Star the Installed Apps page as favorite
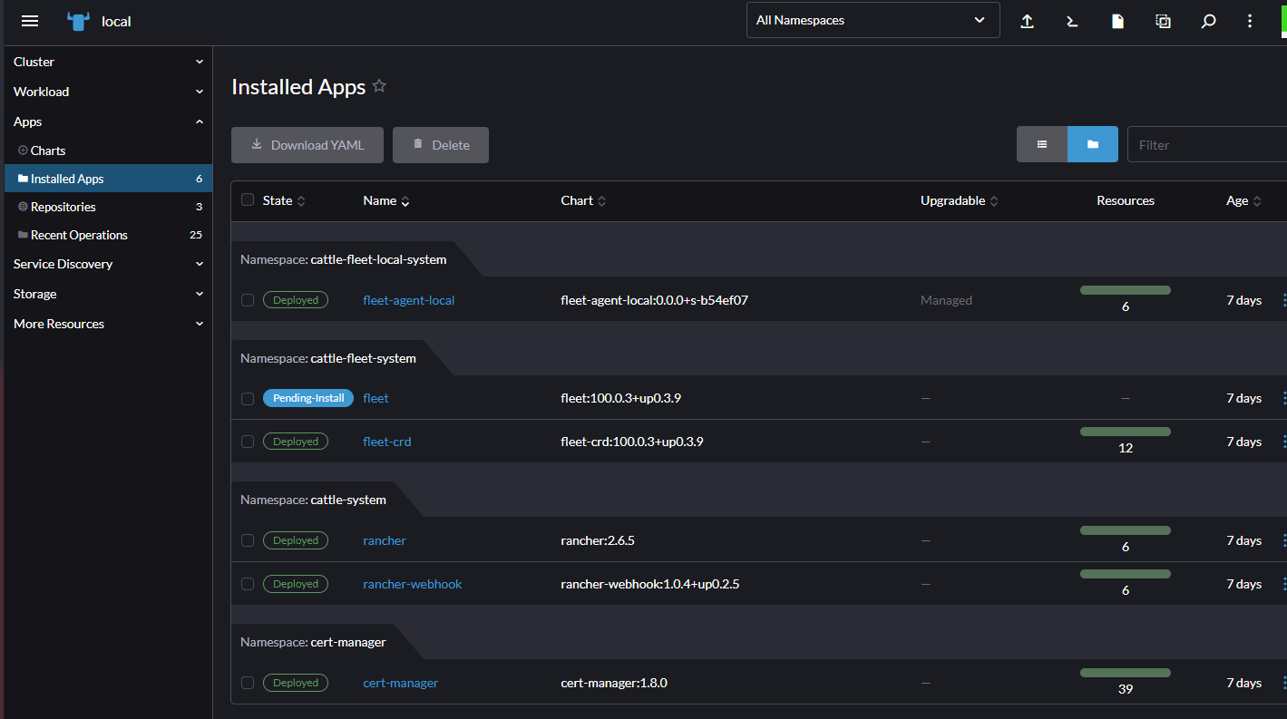 point(379,85)
